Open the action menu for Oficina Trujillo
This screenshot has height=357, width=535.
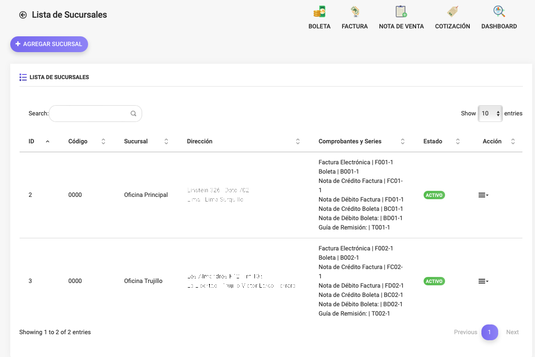(x=483, y=281)
